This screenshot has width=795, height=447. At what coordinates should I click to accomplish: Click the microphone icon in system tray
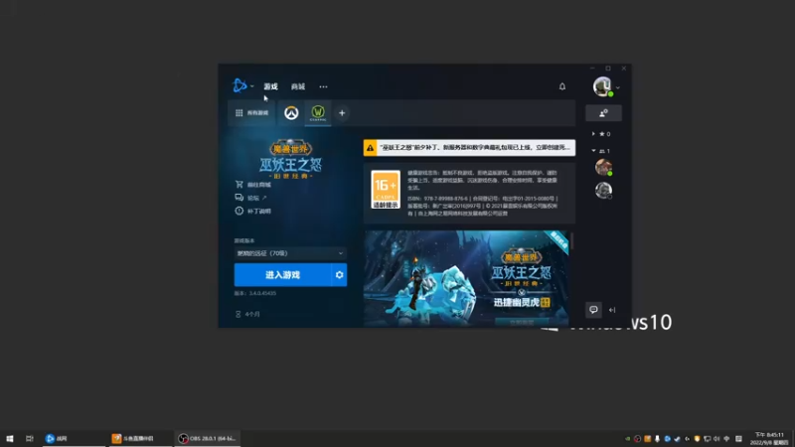click(x=657, y=439)
